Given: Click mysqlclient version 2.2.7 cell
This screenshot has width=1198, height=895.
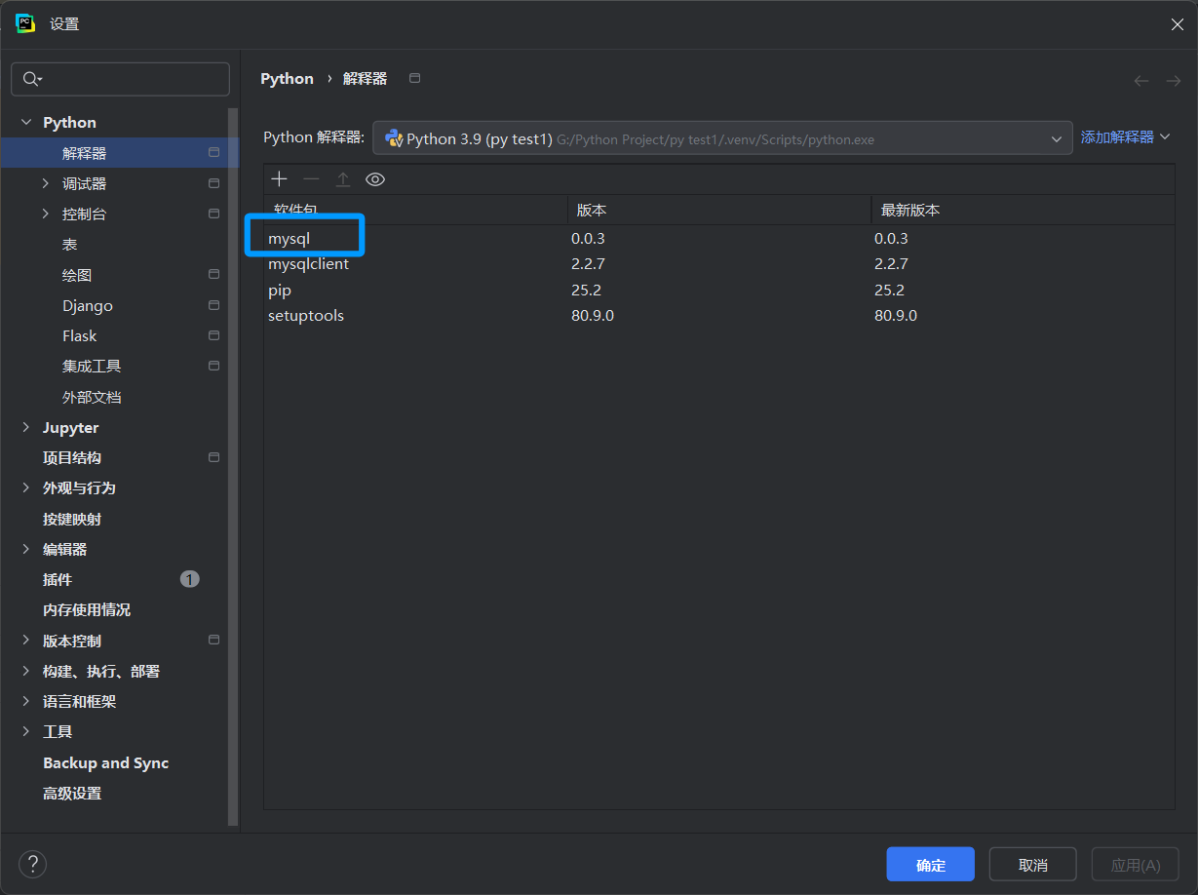Looking at the screenshot, I should tap(588, 264).
